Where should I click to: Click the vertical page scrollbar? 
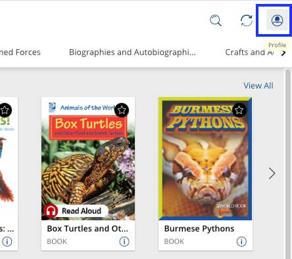click(288, 164)
